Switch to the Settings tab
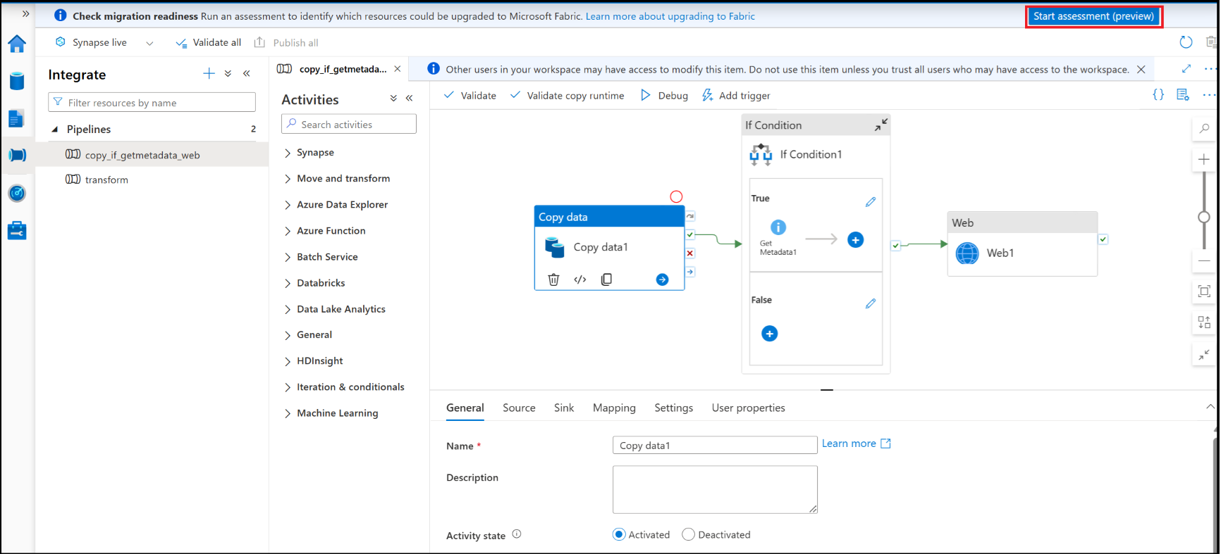This screenshot has height=554, width=1221. click(673, 408)
